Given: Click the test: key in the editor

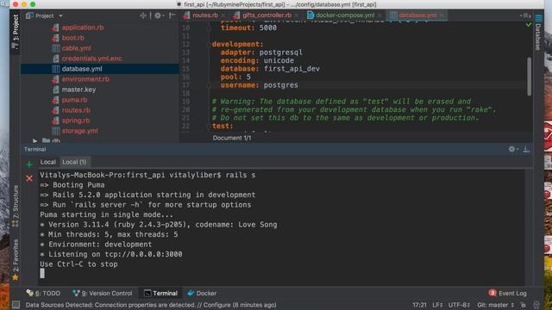Looking at the screenshot, I should [223, 127].
